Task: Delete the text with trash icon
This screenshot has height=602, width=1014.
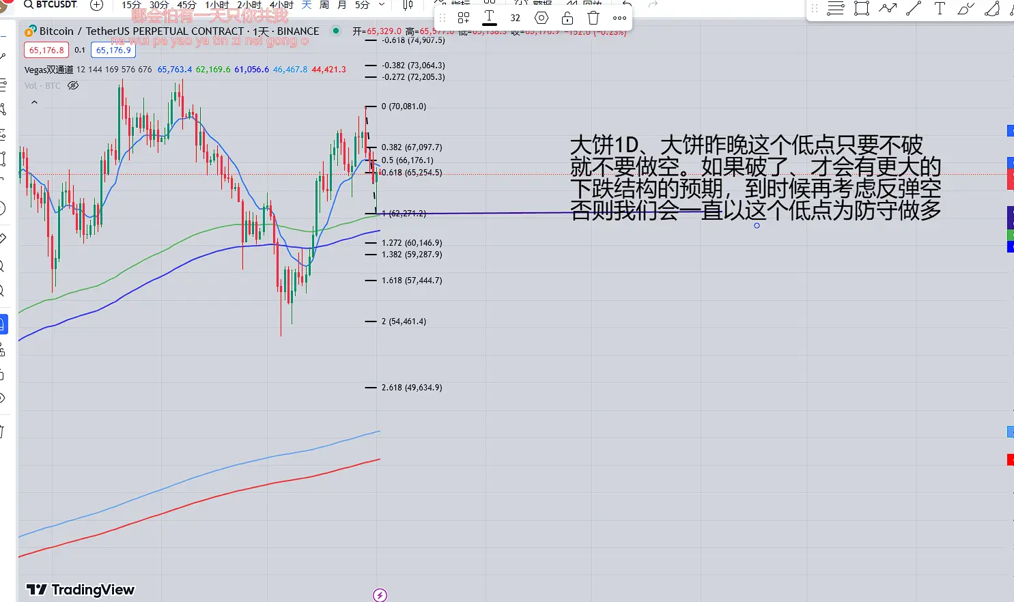Action: pos(593,18)
